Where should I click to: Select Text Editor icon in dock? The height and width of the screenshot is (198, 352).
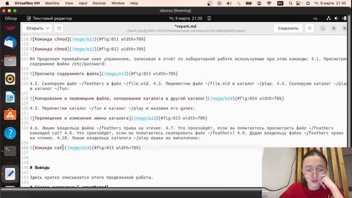click(x=10, y=174)
